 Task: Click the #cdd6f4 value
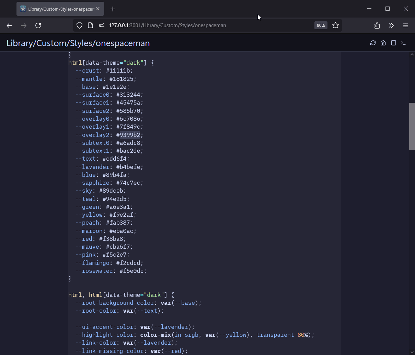click(114, 159)
